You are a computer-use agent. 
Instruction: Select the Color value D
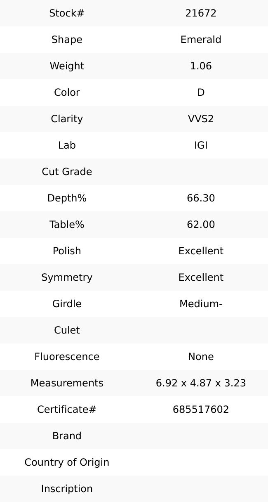coord(201,92)
